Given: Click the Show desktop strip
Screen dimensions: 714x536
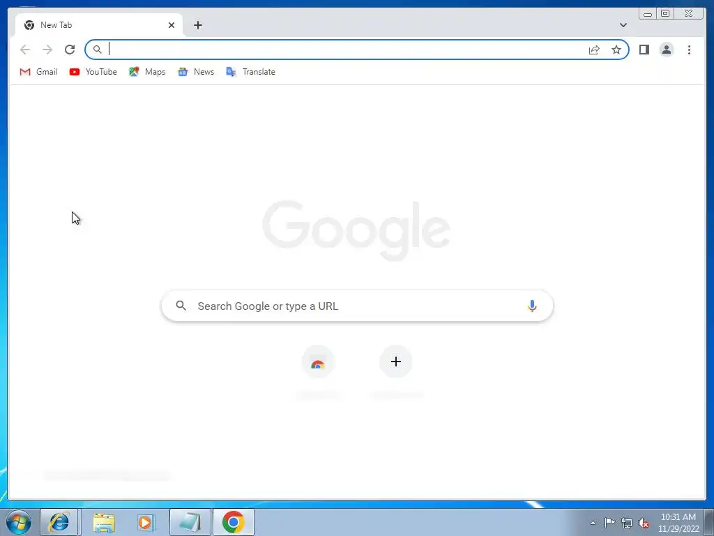Looking at the screenshot, I should tap(709, 522).
